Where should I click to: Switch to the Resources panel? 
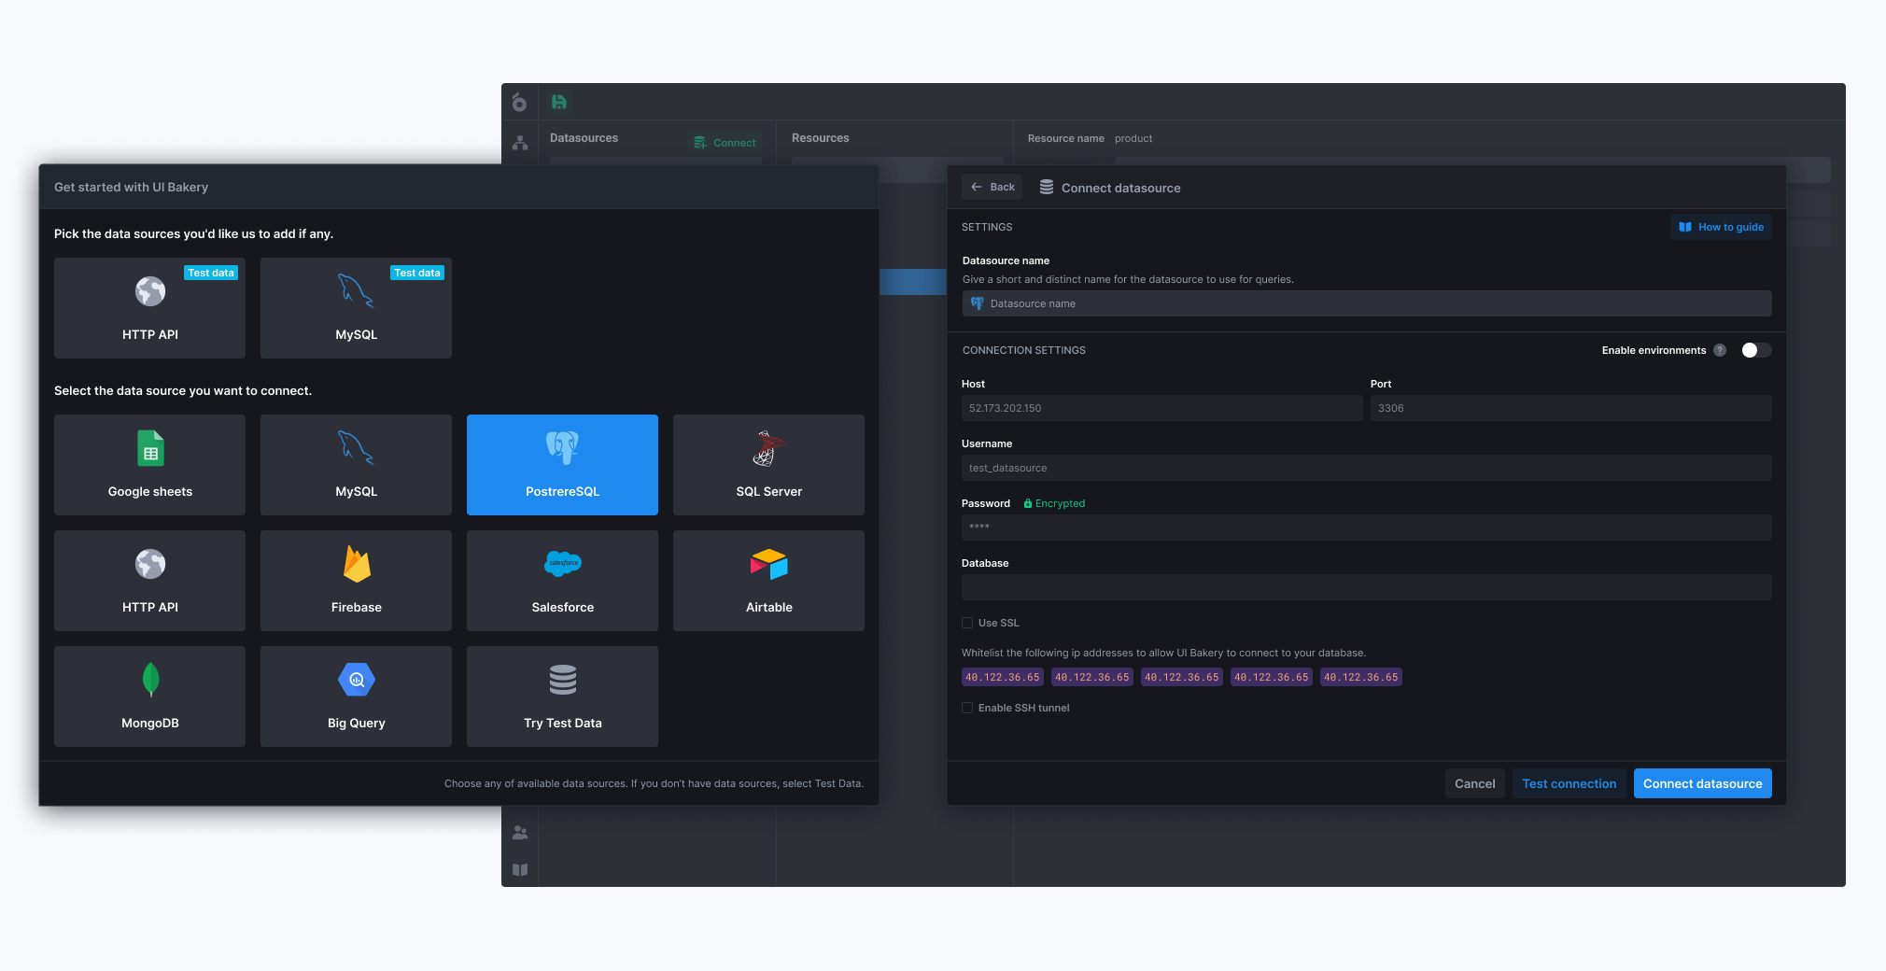[x=819, y=137]
